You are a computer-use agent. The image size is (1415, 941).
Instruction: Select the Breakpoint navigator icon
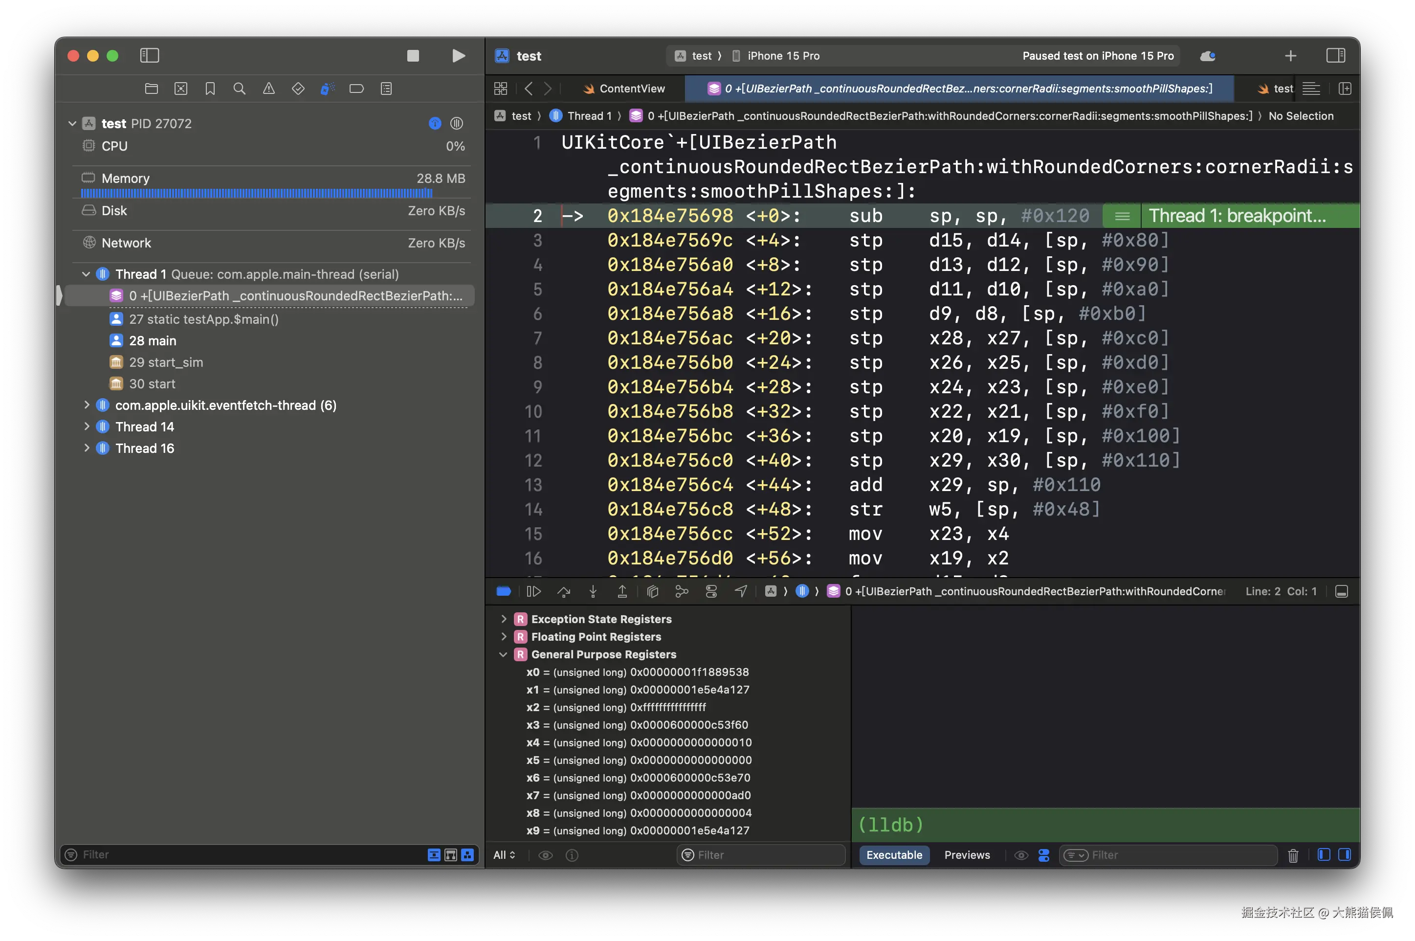(x=356, y=89)
